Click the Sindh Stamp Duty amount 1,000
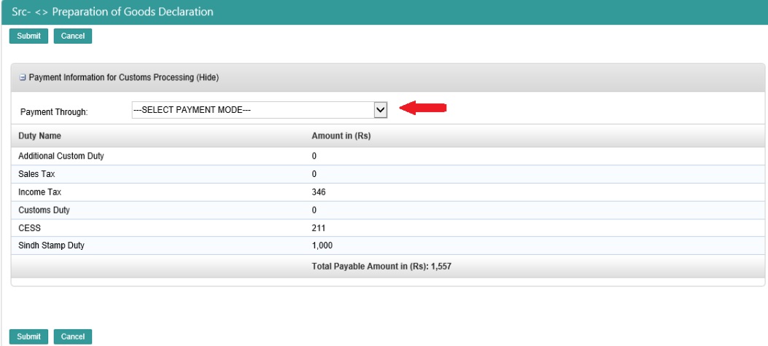 point(322,245)
